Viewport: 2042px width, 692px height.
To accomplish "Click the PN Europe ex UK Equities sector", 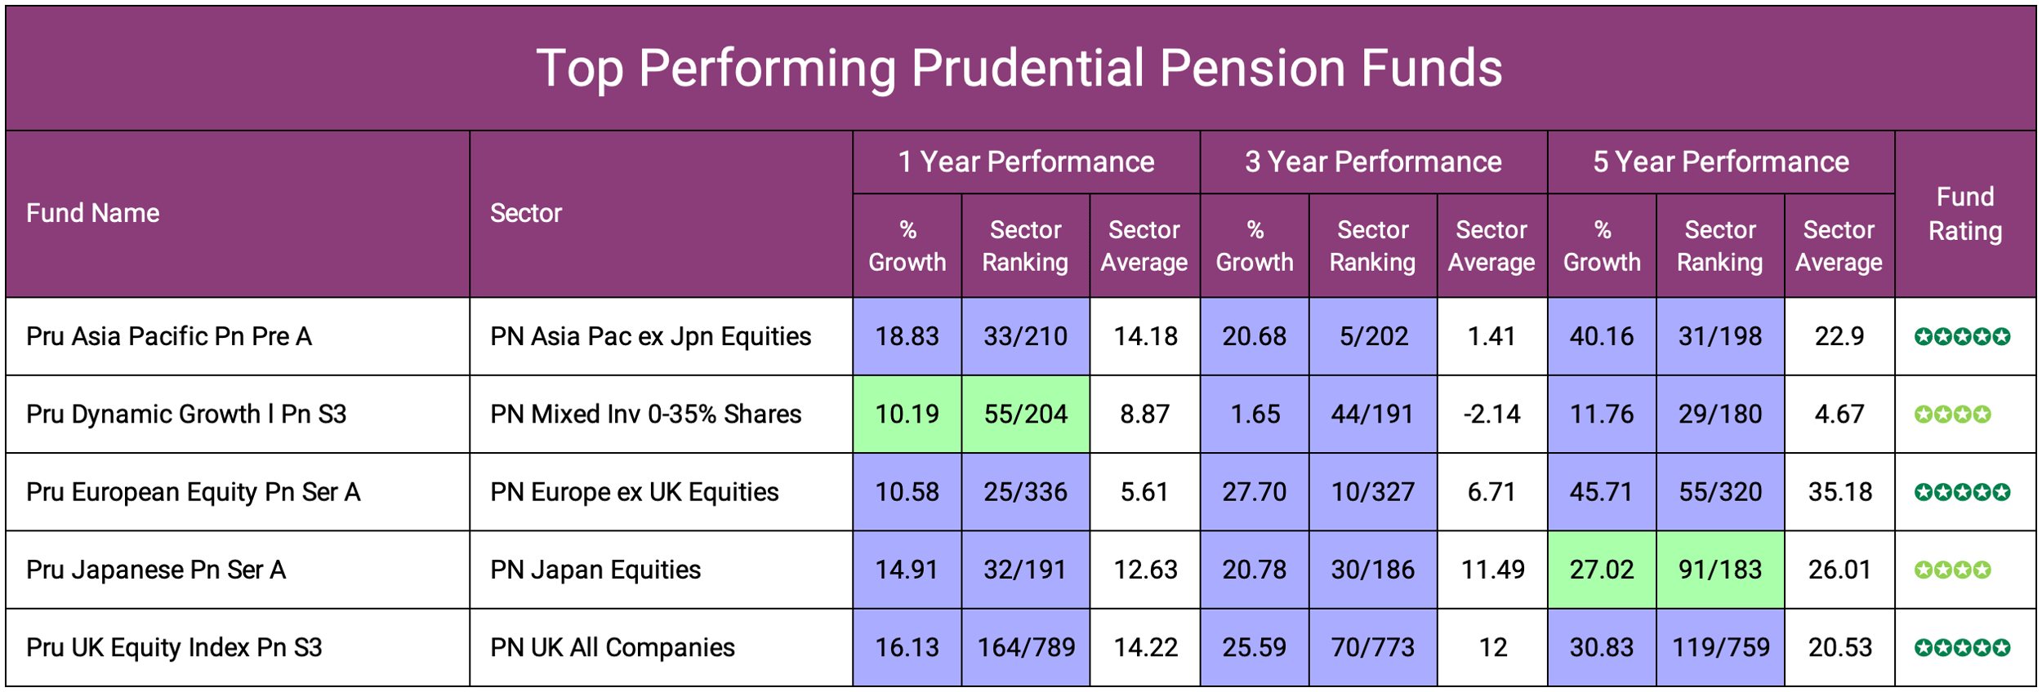I will tap(634, 492).
